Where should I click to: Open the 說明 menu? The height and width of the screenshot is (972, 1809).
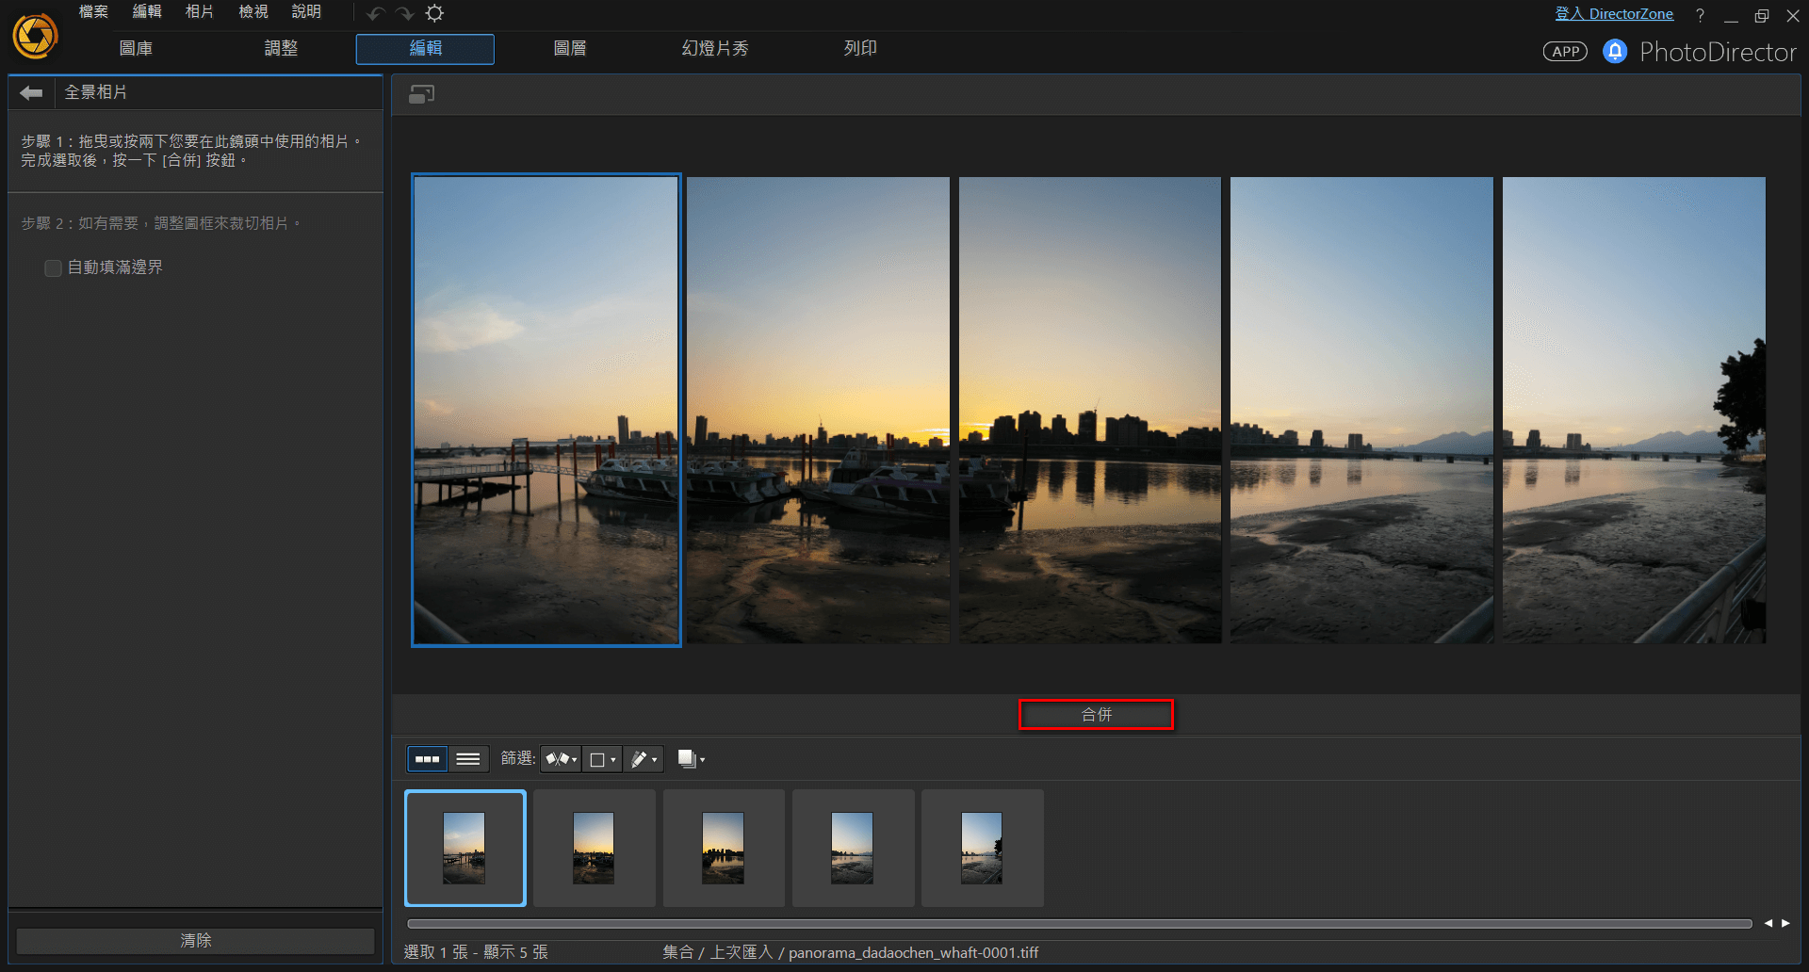pyautogui.click(x=306, y=11)
